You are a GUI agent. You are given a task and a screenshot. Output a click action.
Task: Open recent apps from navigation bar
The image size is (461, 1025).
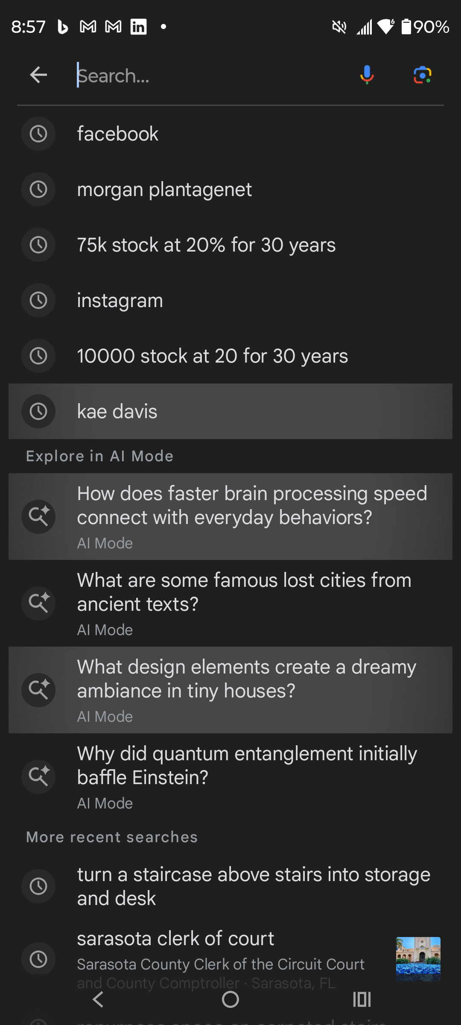pos(362,999)
